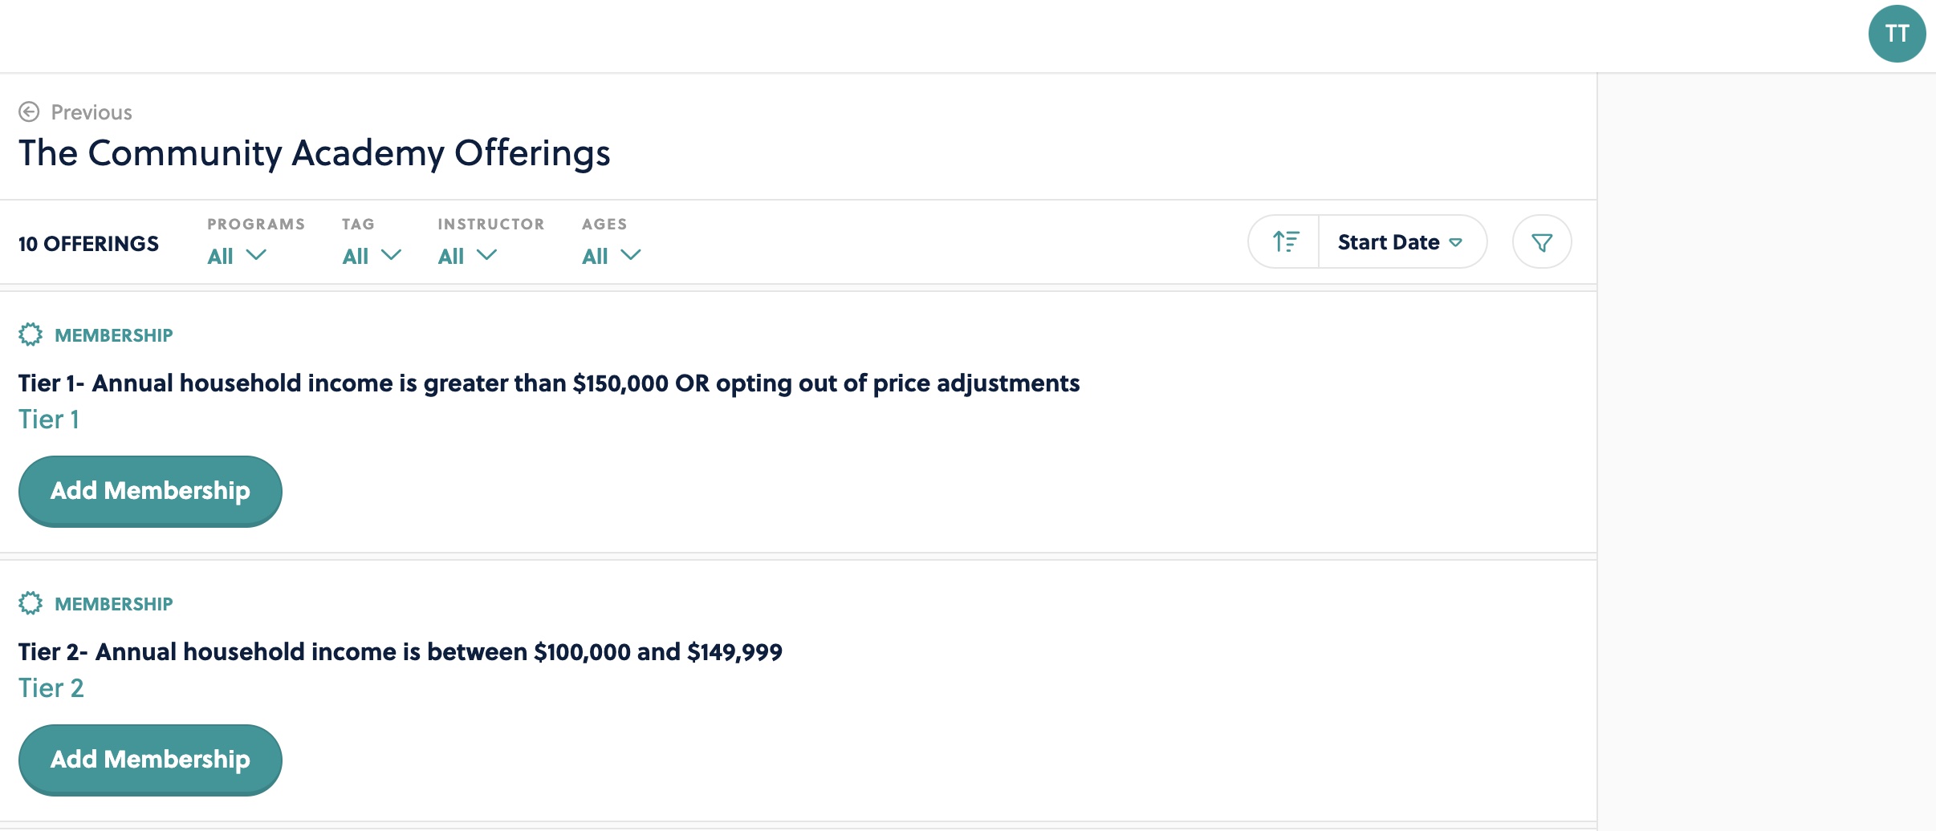The image size is (1936, 831).
Task: Expand the Tag filter dropdown
Action: click(x=372, y=256)
